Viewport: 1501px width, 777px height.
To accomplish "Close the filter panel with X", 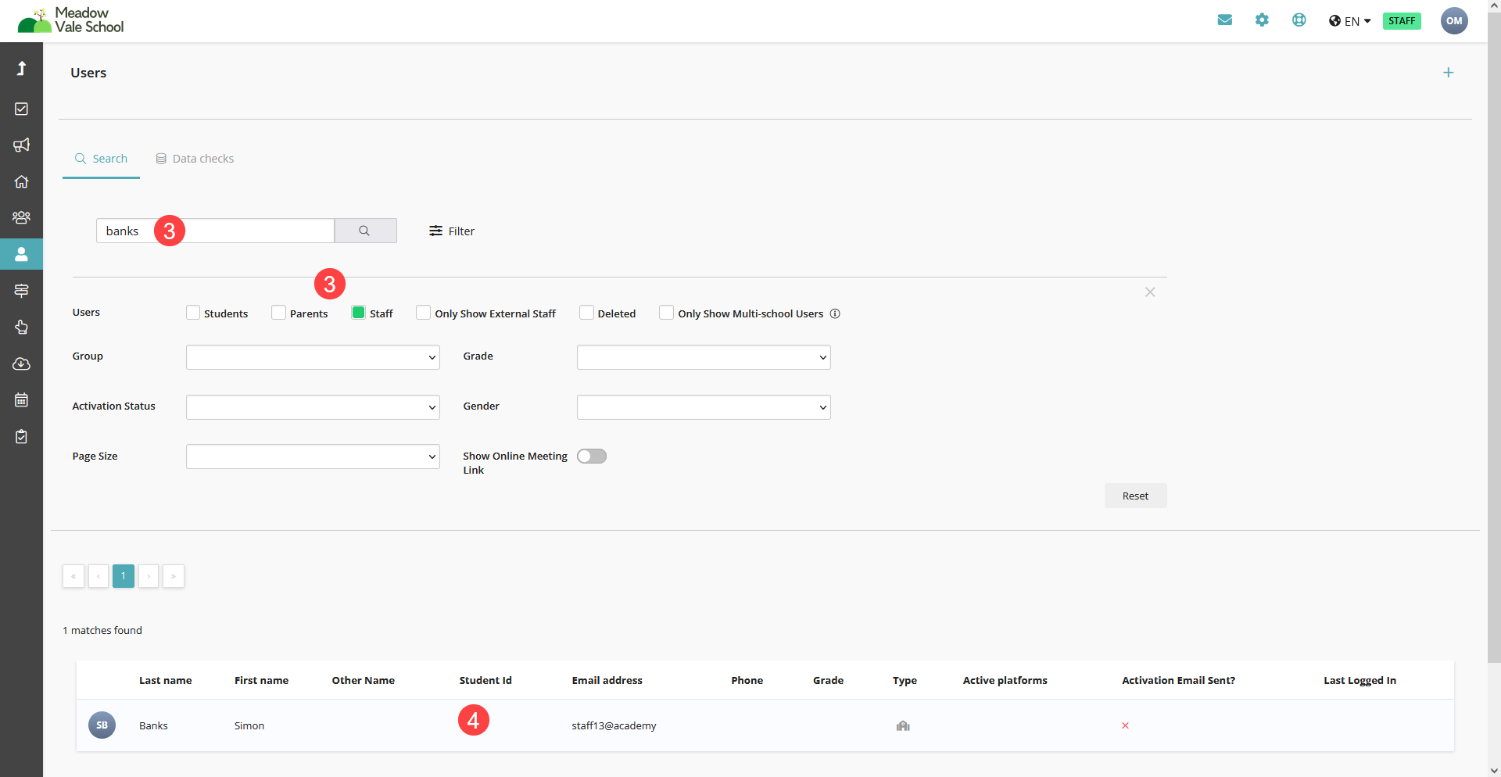I will (1150, 292).
